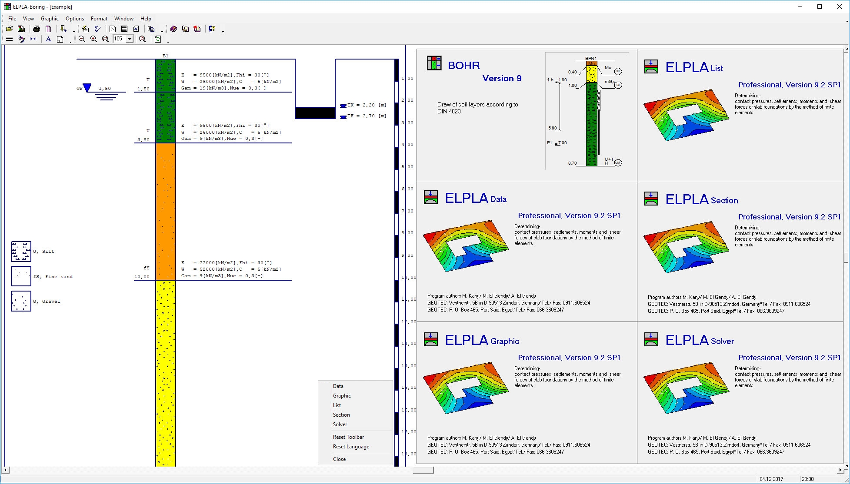Click the zoom window magnifier icon
Viewport: 850px width, 484px height.
click(x=105, y=39)
